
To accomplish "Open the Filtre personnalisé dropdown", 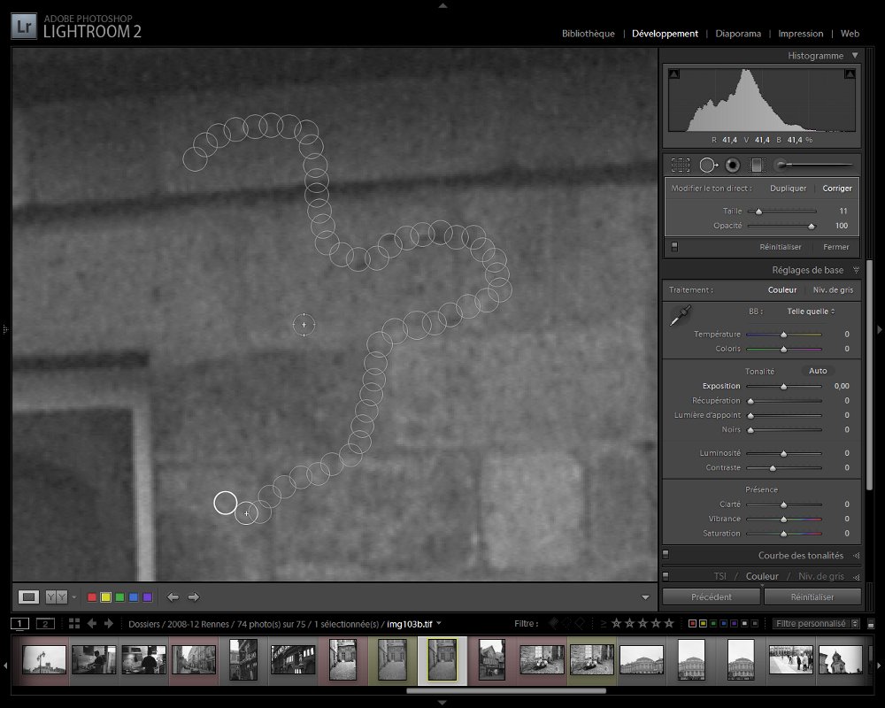I will (816, 623).
